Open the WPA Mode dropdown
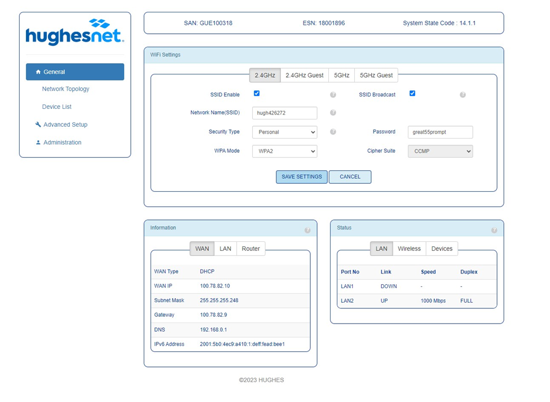The width and height of the screenshot is (550, 402). [284, 151]
